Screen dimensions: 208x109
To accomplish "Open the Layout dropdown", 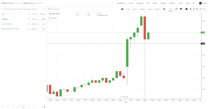I will pos(150,9).
